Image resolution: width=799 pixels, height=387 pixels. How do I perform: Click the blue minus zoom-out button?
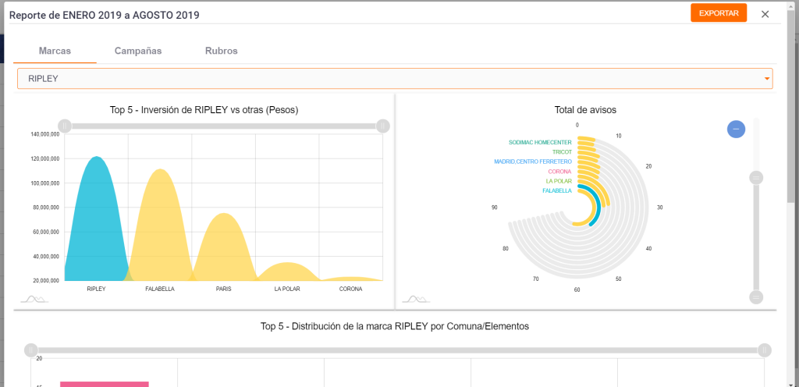click(x=736, y=129)
